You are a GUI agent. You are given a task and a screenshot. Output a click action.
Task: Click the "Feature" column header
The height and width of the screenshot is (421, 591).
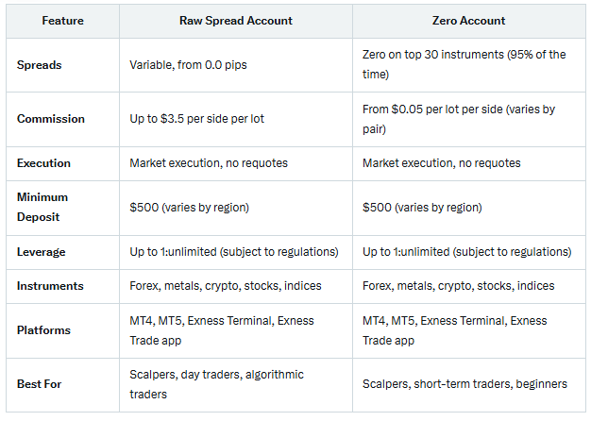point(62,20)
